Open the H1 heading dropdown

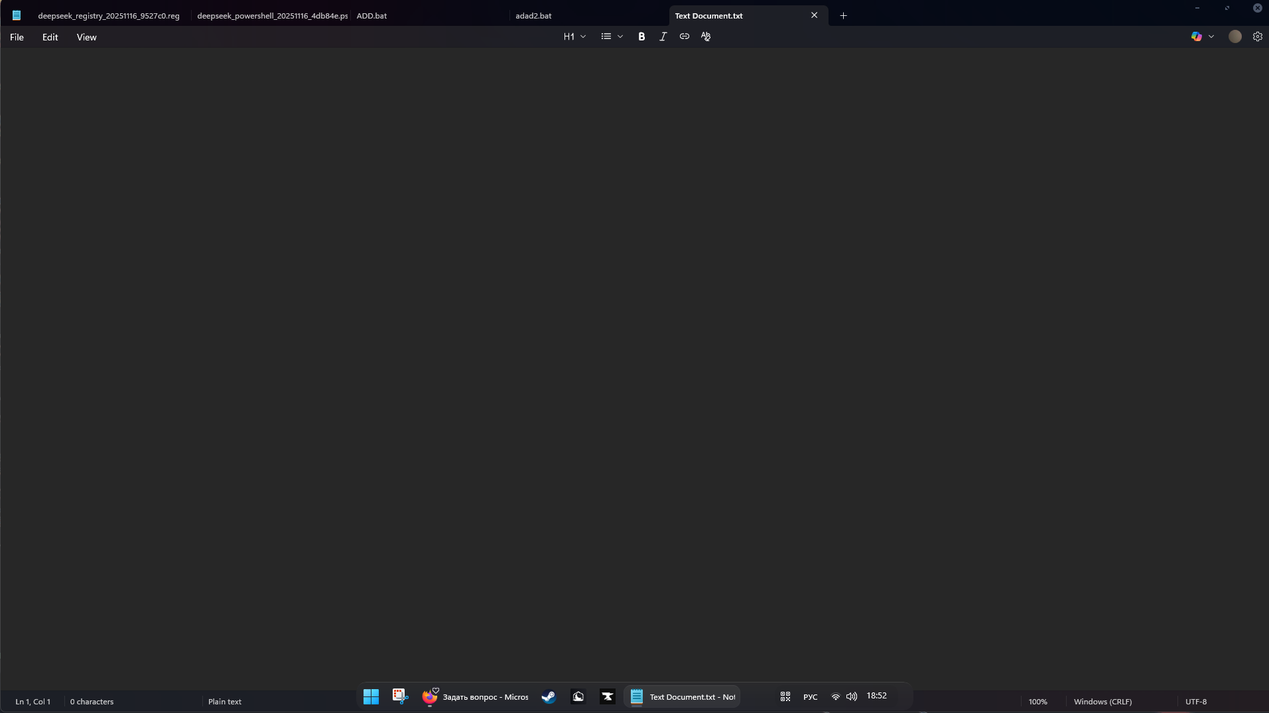pos(574,36)
